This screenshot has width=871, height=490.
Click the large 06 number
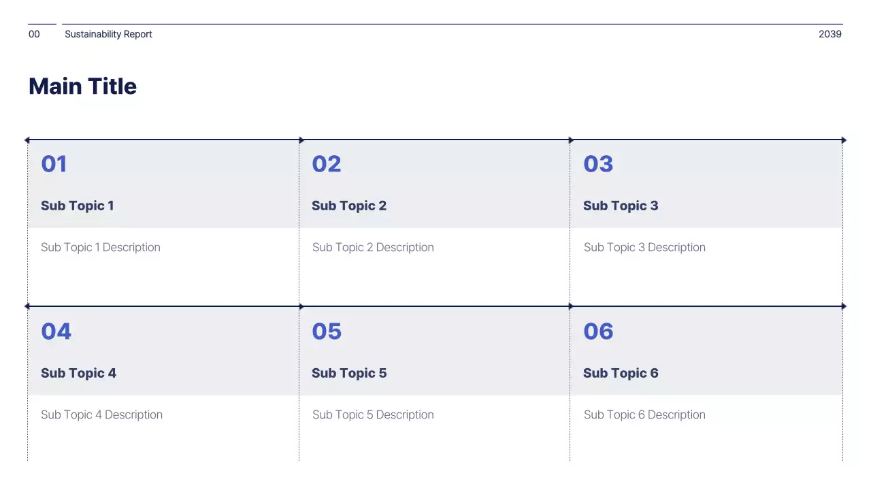point(598,331)
